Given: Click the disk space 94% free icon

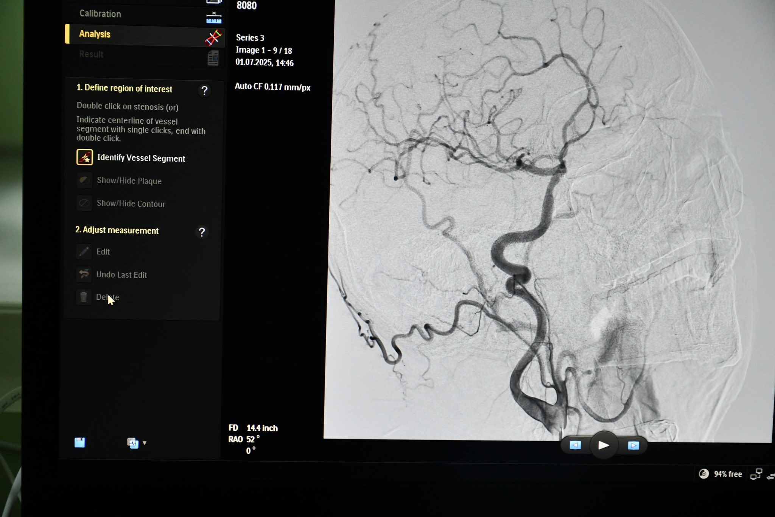Looking at the screenshot, I should (704, 474).
